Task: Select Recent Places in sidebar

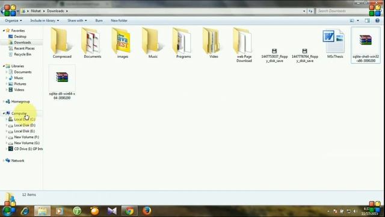Action: pyautogui.click(x=24, y=48)
